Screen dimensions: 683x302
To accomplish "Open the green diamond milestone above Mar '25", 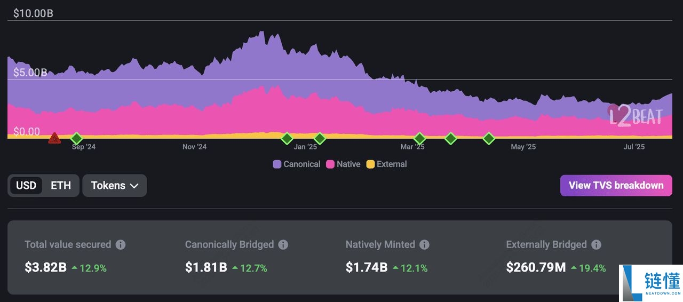I will click(420, 139).
